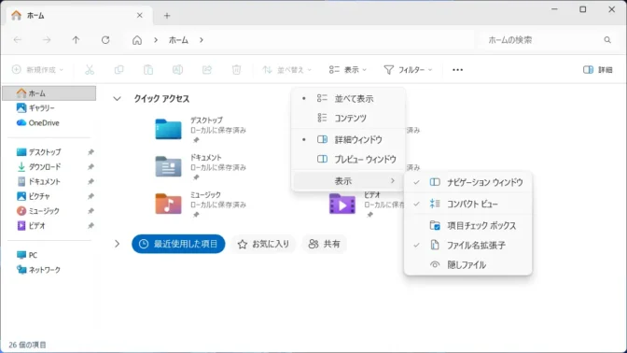Select ピクチャ in navigation pane
The image size is (627, 353).
pos(34,196)
